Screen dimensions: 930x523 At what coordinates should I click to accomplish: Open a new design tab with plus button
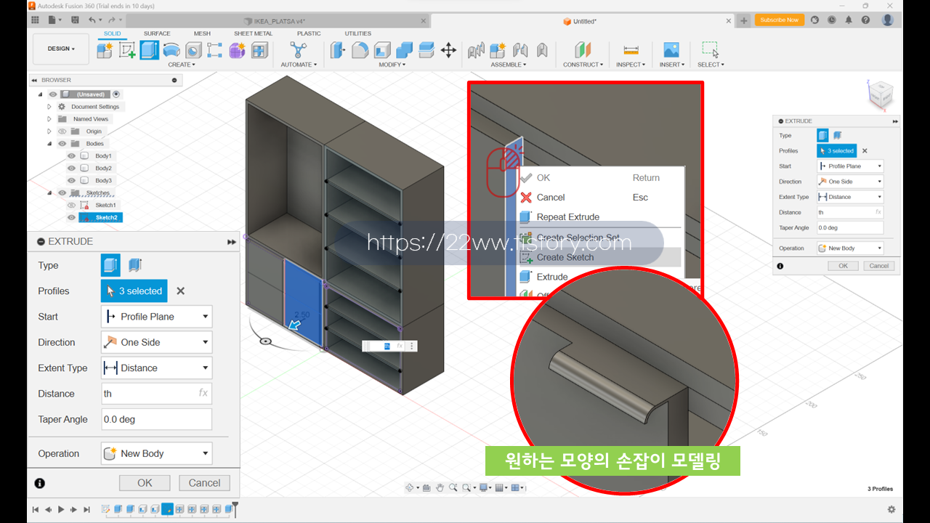click(x=744, y=21)
